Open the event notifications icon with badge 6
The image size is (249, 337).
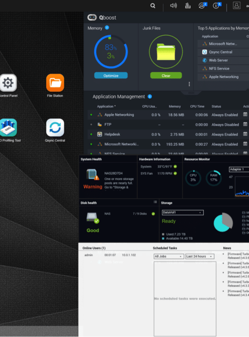click(216, 5)
